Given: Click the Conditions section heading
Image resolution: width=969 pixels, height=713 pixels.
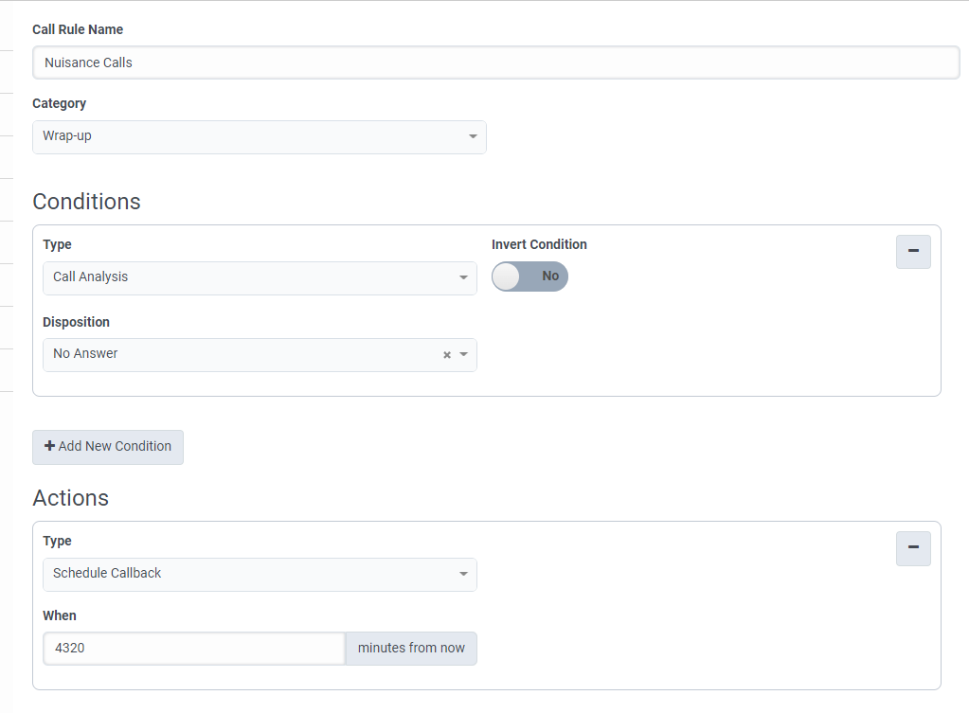Looking at the screenshot, I should click(x=86, y=202).
